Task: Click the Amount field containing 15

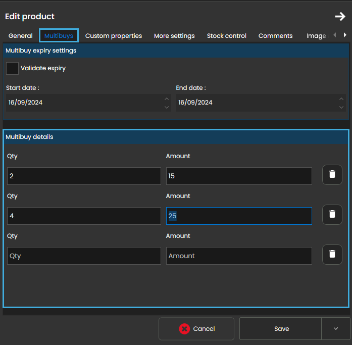Action: 238,176
